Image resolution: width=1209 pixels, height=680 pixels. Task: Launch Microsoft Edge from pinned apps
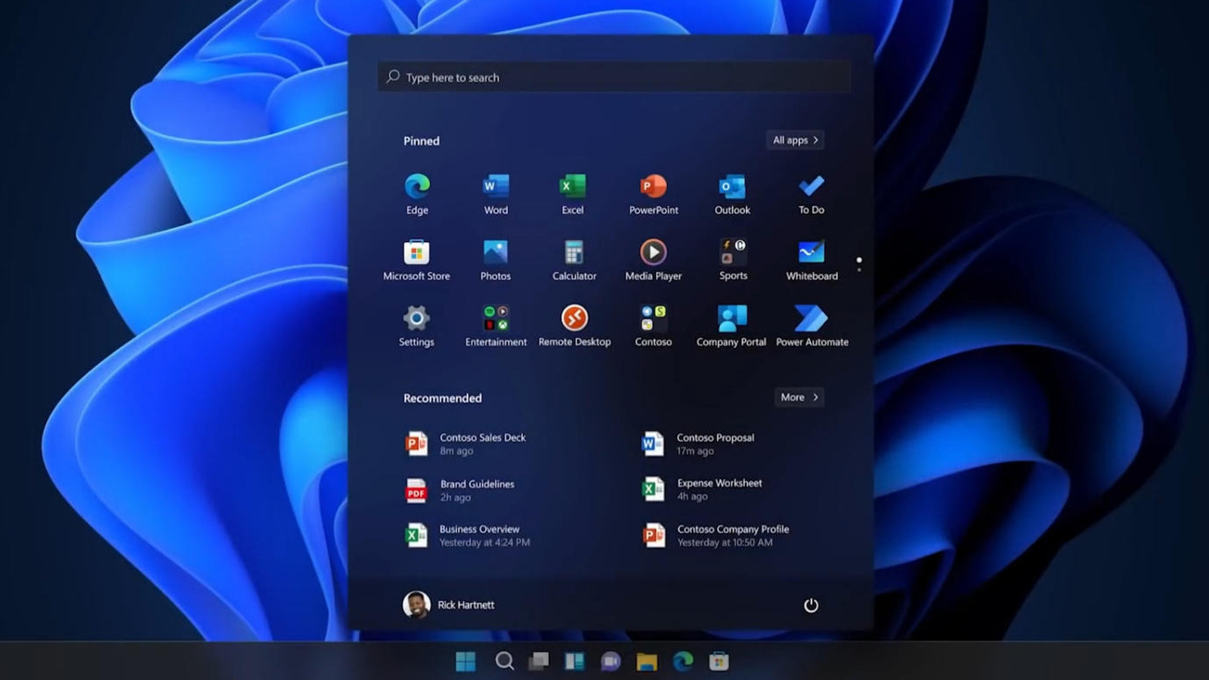pyautogui.click(x=416, y=187)
